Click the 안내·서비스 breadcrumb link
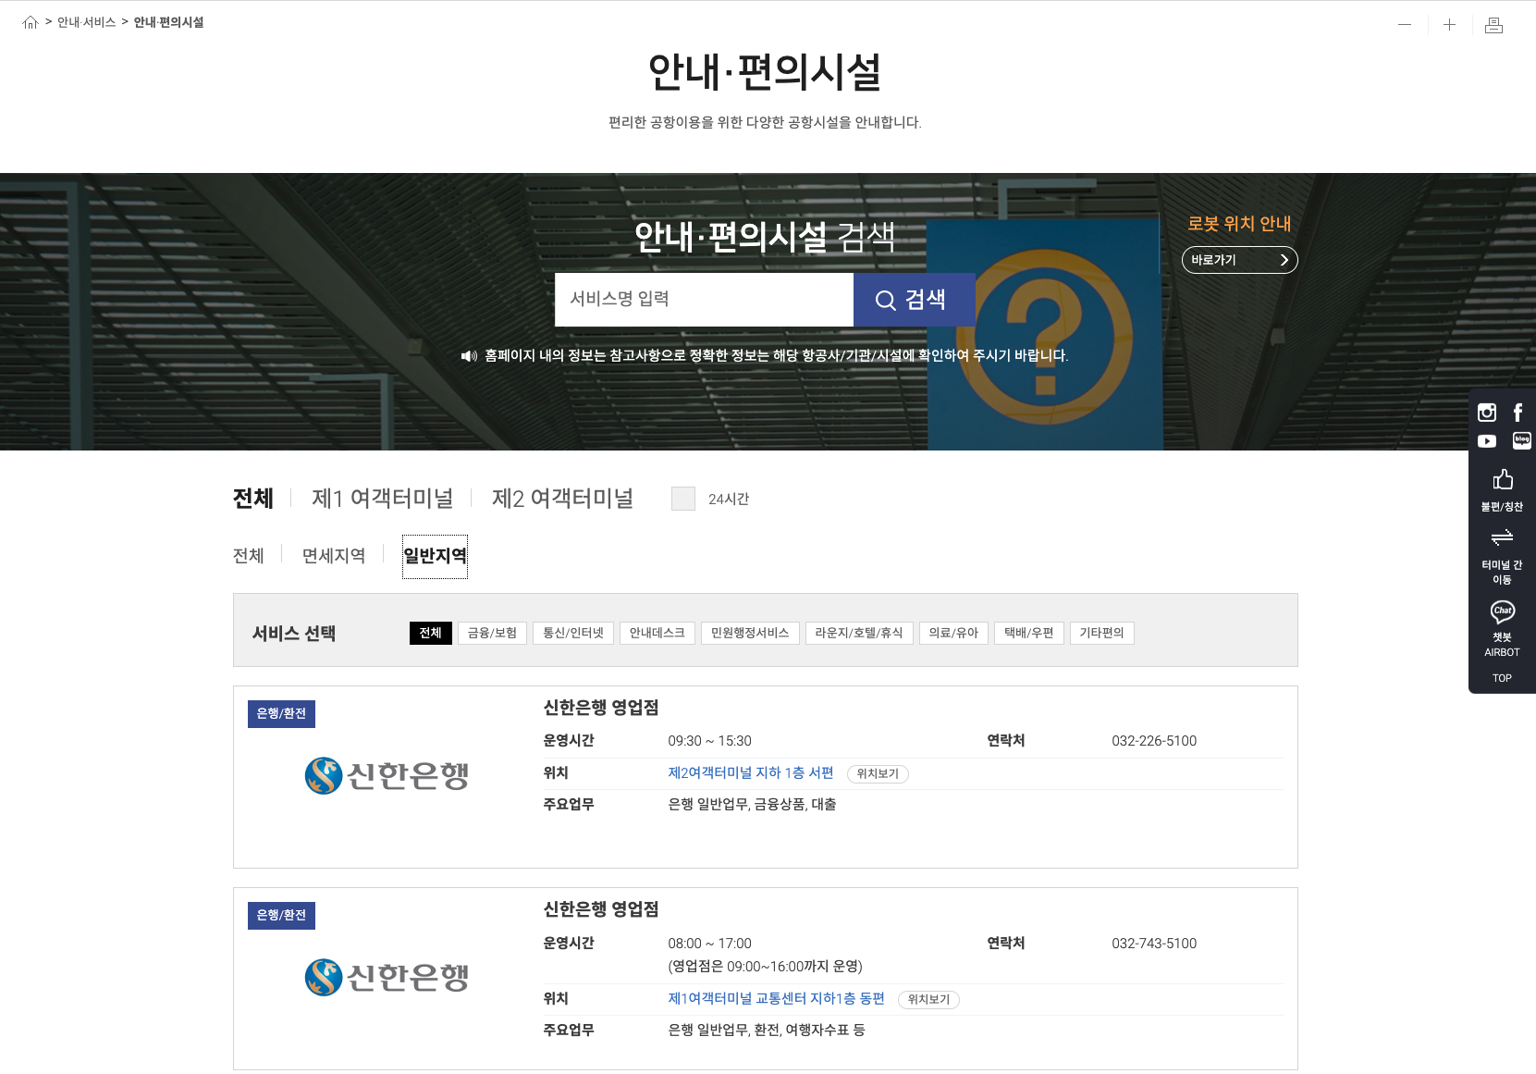Image resolution: width=1536 pixels, height=1074 pixels. click(x=85, y=22)
